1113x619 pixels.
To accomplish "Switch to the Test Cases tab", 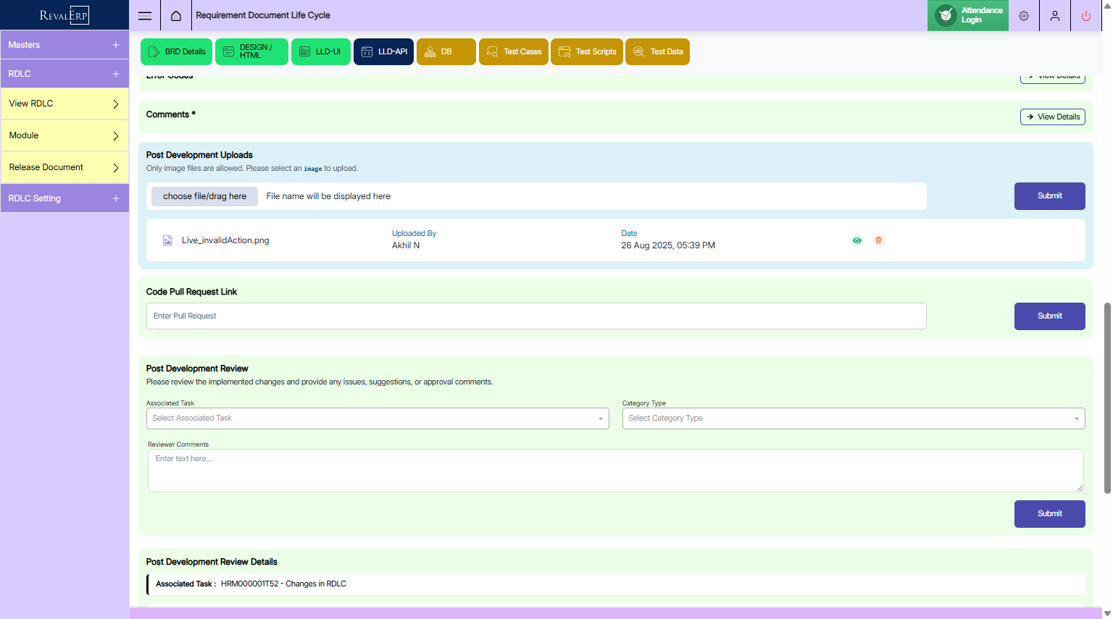I will [x=514, y=52].
